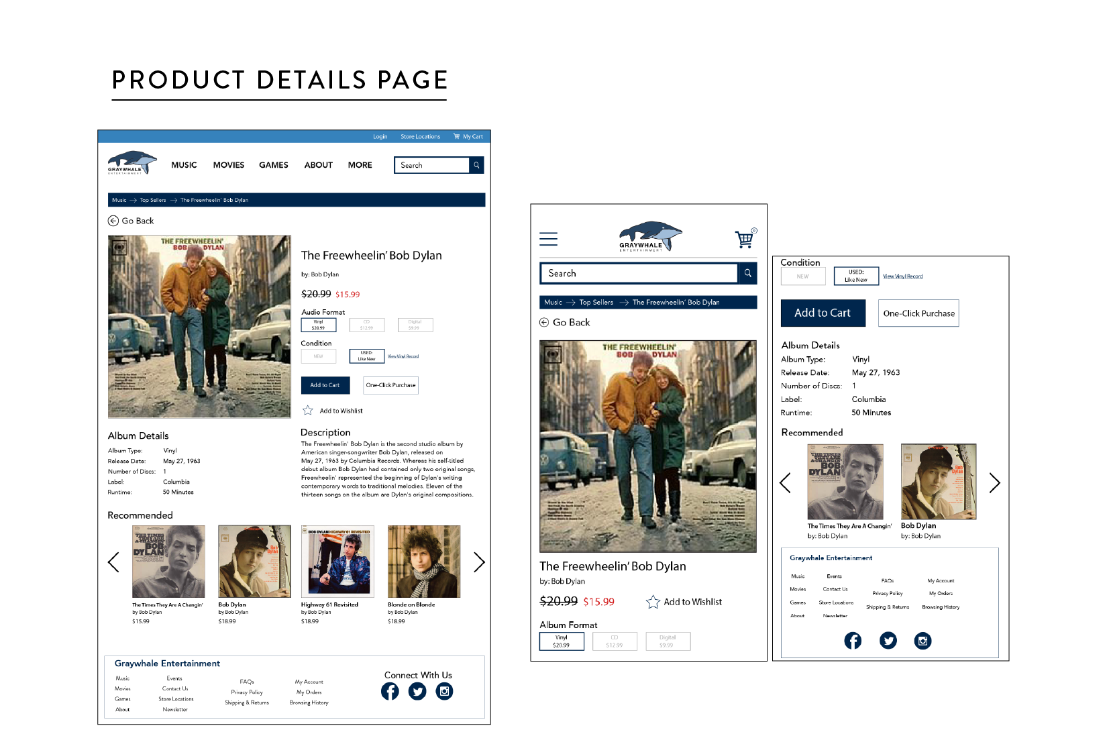Click the mobile Graywhale logo
Screen dimensions: 1107x734
649,236
